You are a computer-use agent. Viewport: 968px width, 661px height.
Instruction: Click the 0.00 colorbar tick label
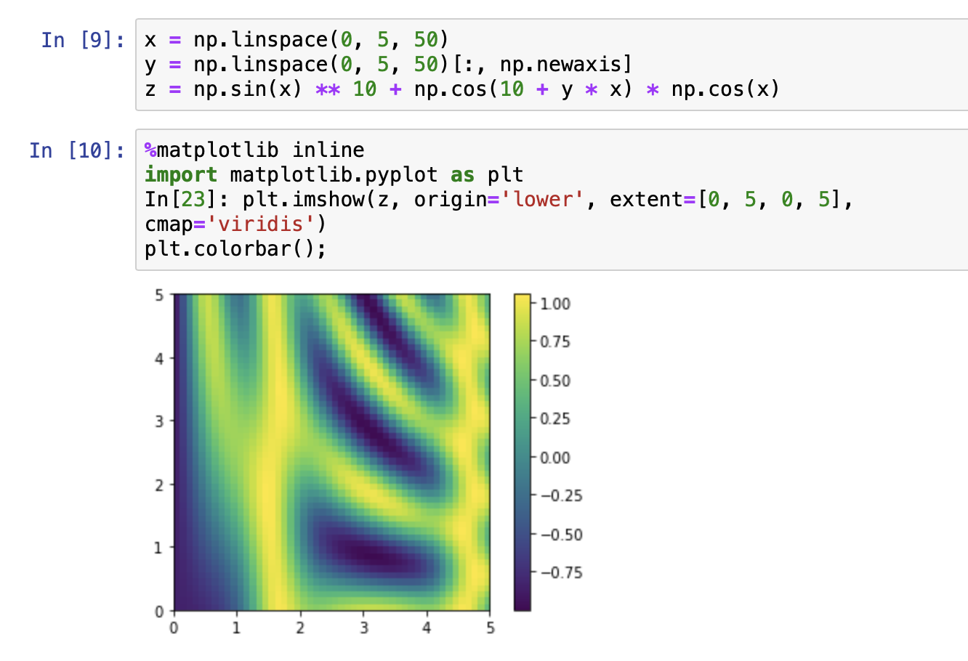pyautogui.click(x=555, y=458)
